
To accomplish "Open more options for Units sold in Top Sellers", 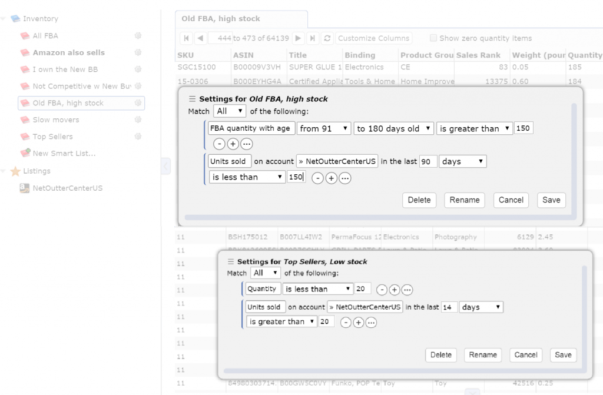I will 371,323.
